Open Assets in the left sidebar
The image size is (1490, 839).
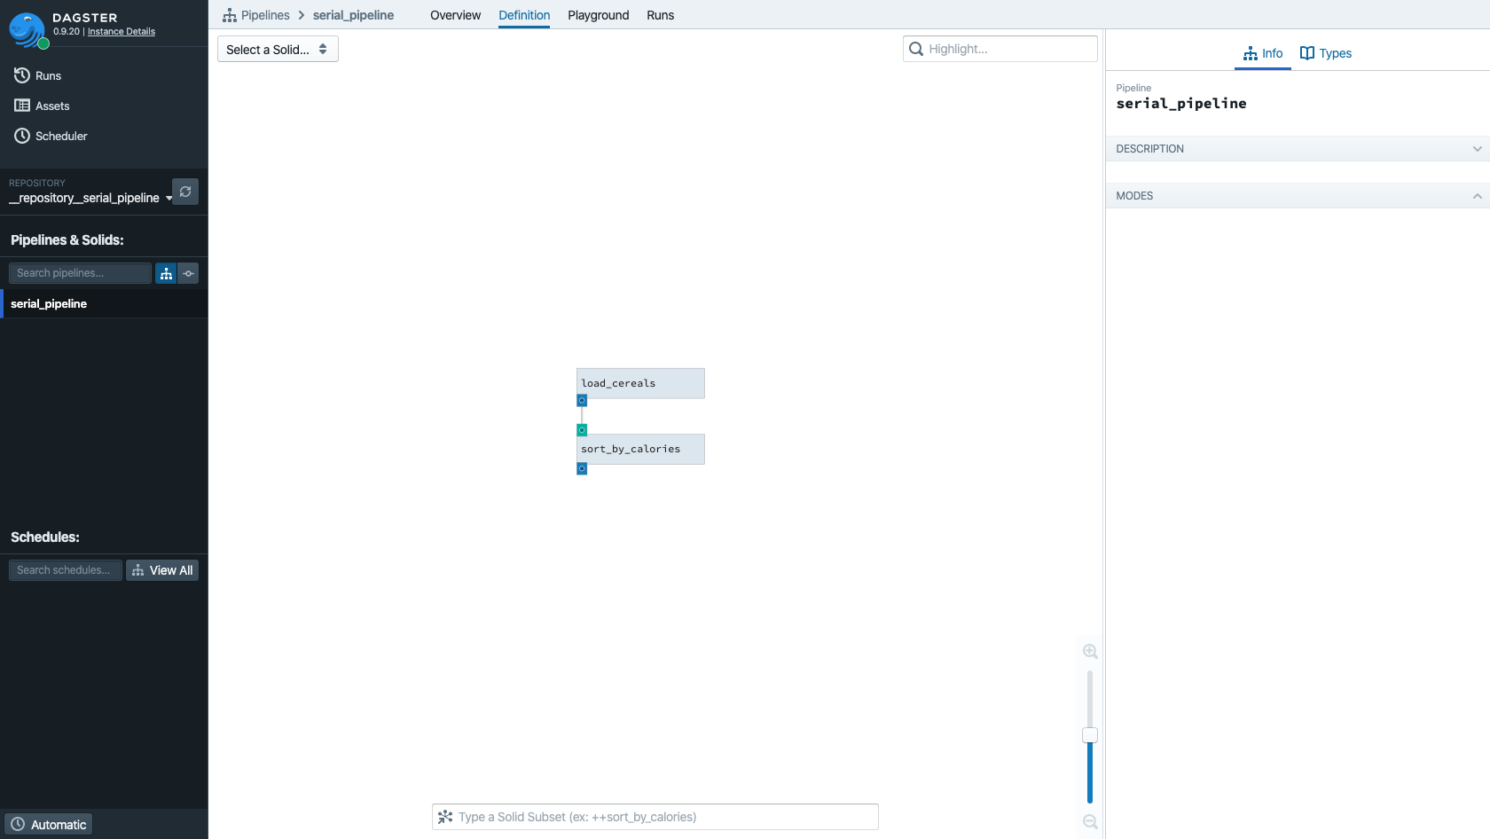point(42,106)
